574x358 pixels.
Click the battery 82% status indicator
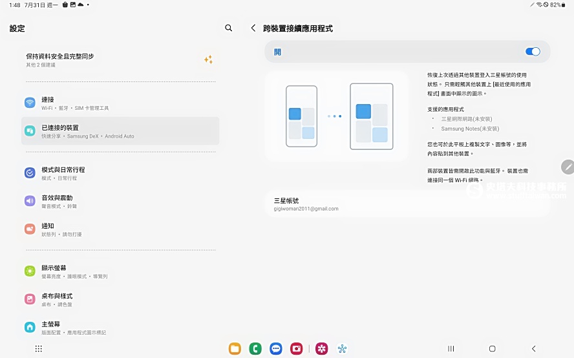tap(558, 5)
